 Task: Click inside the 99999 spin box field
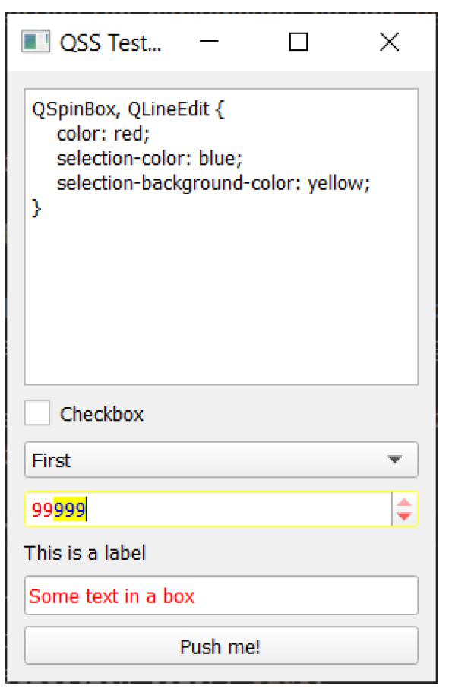208,509
